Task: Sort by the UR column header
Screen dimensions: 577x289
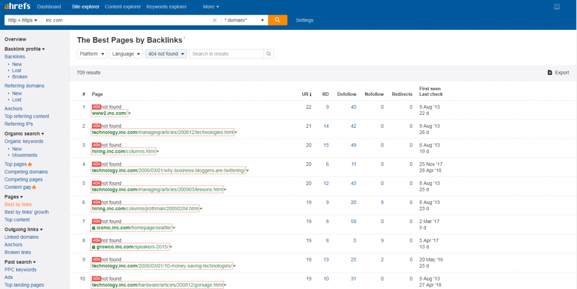Action: coord(307,94)
